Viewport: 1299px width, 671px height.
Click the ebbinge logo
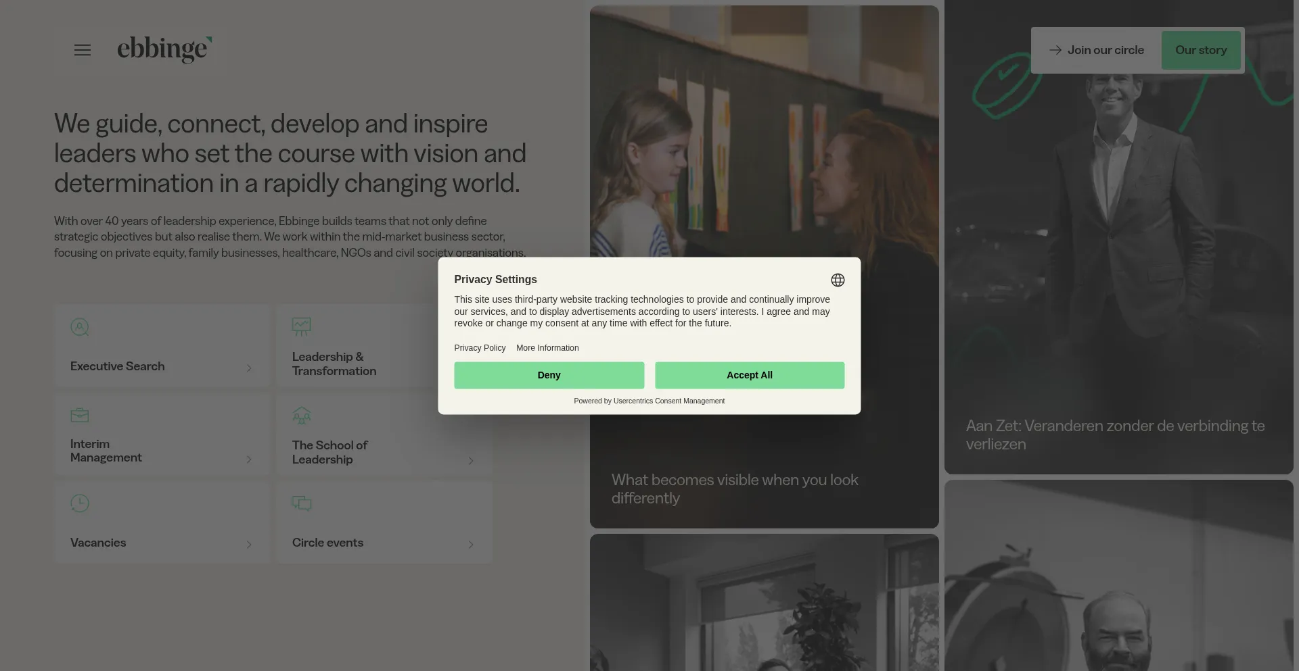pyautogui.click(x=164, y=49)
